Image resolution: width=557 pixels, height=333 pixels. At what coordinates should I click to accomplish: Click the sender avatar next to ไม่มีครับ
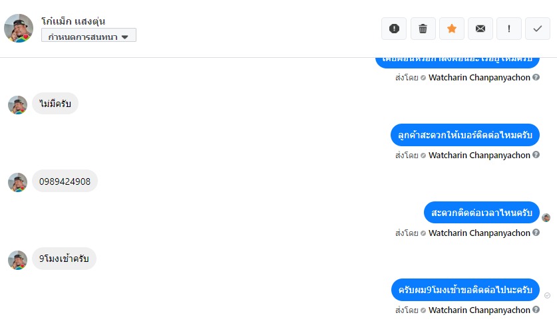tap(17, 105)
